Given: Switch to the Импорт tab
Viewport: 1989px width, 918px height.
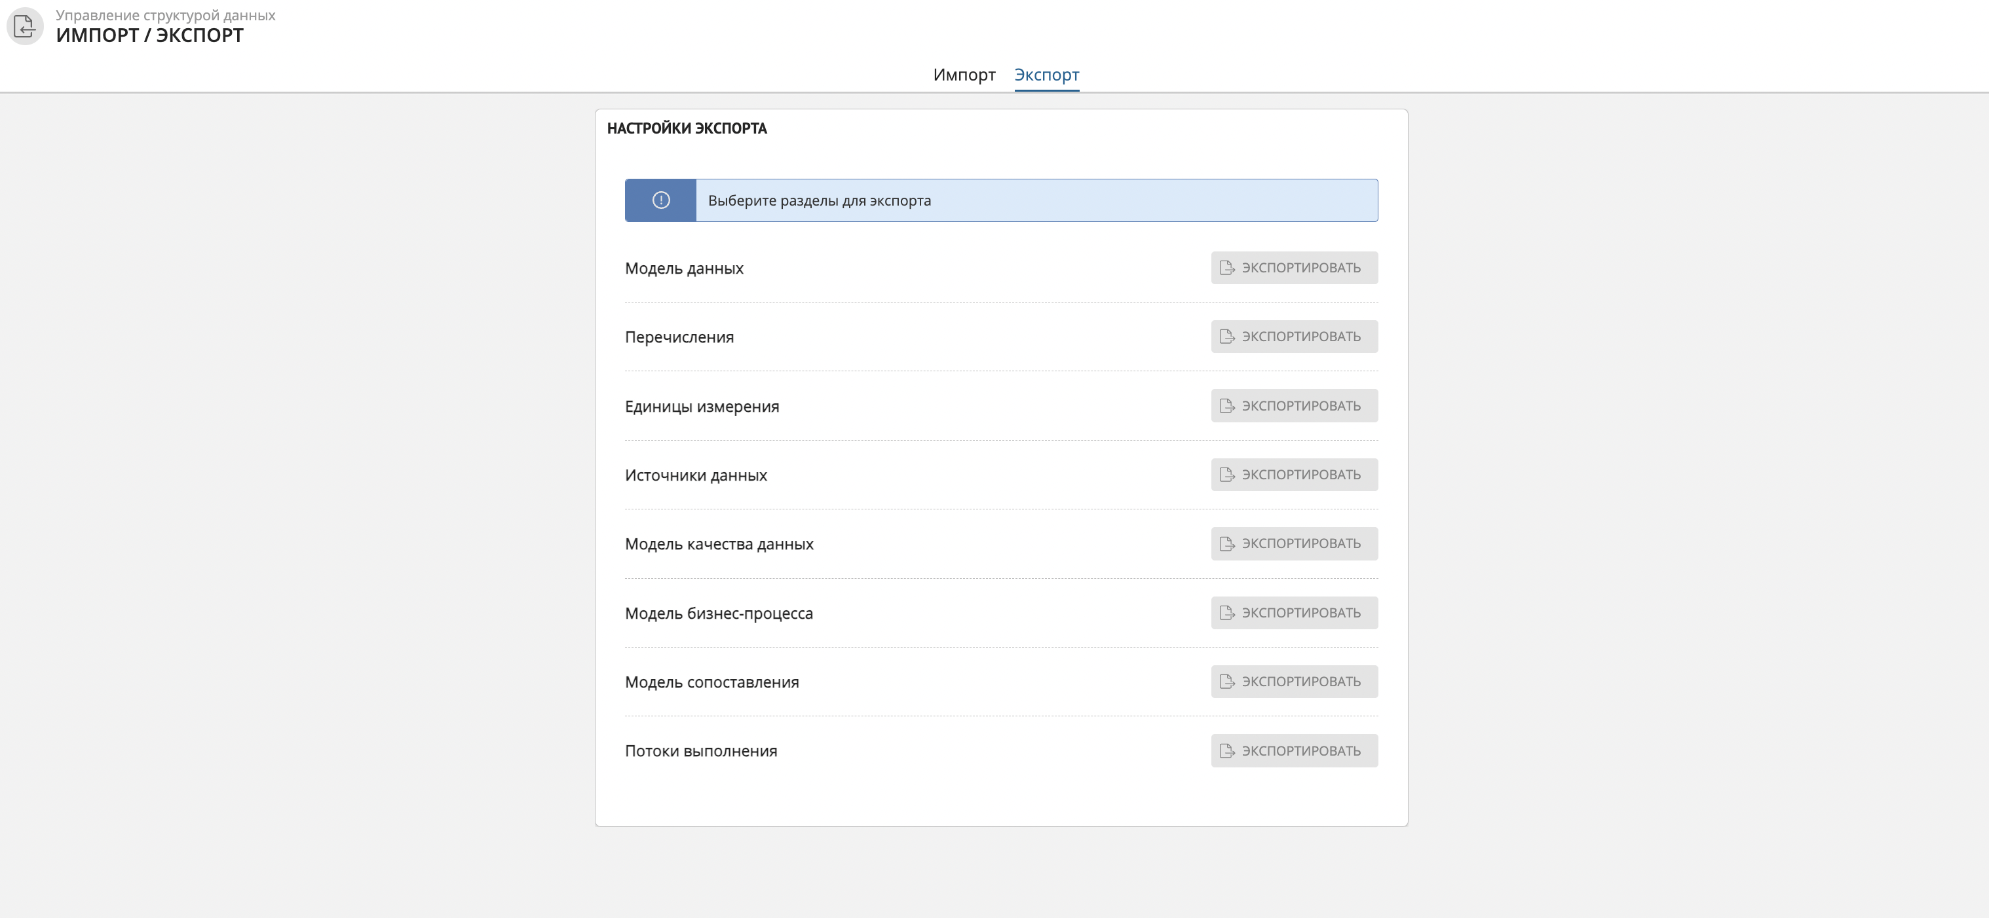Looking at the screenshot, I should [964, 75].
